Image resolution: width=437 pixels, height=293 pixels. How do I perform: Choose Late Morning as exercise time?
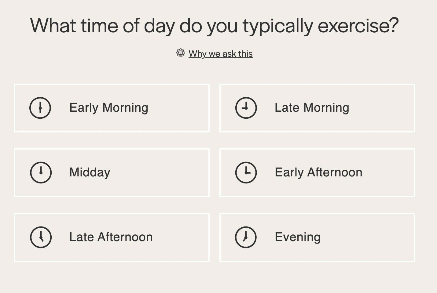[x=317, y=108]
